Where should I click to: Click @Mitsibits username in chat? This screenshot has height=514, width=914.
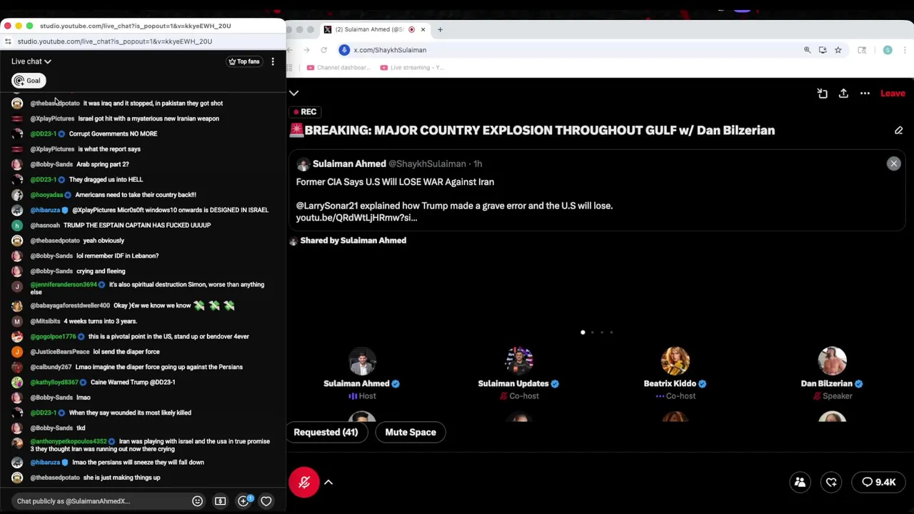[x=45, y=321]
